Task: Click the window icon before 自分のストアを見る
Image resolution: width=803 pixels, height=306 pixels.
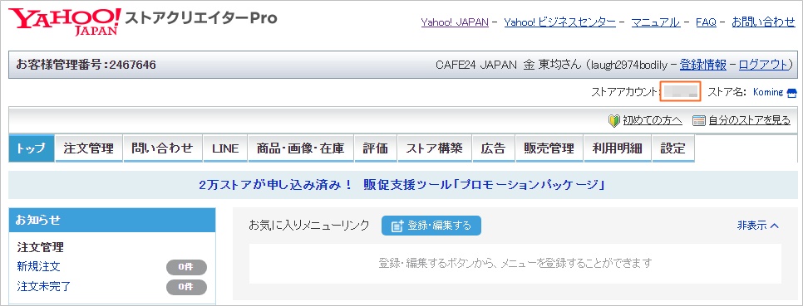Action: coord(699,121)
